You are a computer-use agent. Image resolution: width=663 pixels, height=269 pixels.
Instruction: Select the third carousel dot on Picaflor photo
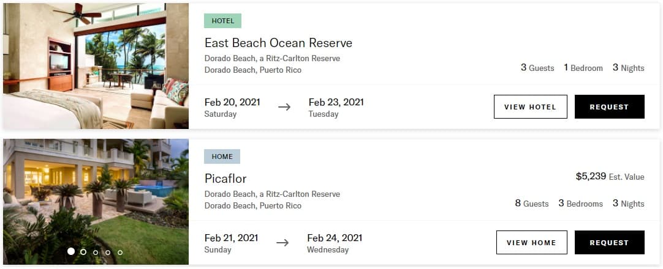tap(96, 252)
